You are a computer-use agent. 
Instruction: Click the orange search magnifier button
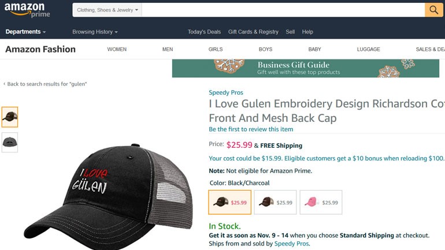click(x=433, y=10)
